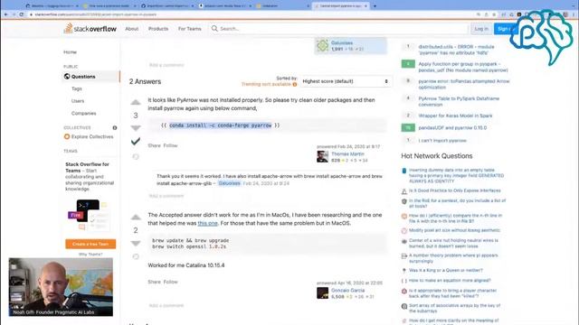Open the sort order dropdown

point(346,81)
